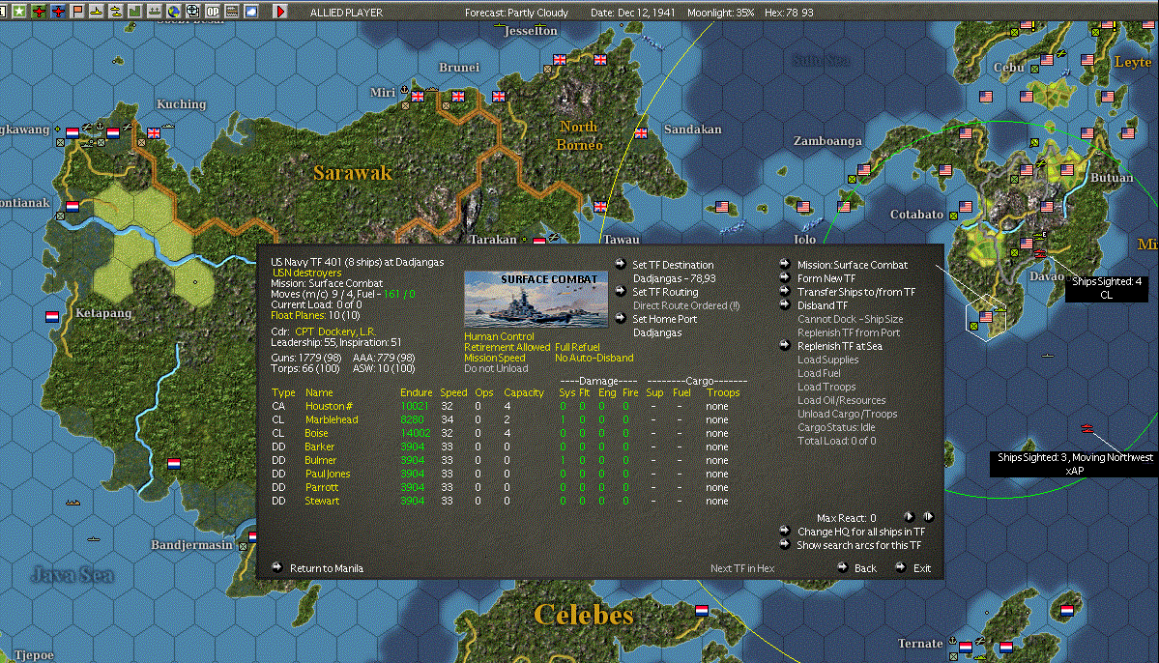1159x663 pixels.
Task: Click the red plane on green icon
Action: coord(37,12)
